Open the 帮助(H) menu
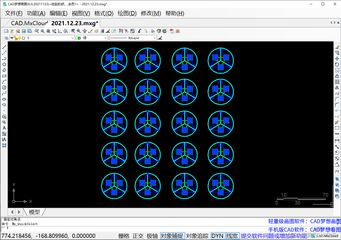 (x=175, y=13)
